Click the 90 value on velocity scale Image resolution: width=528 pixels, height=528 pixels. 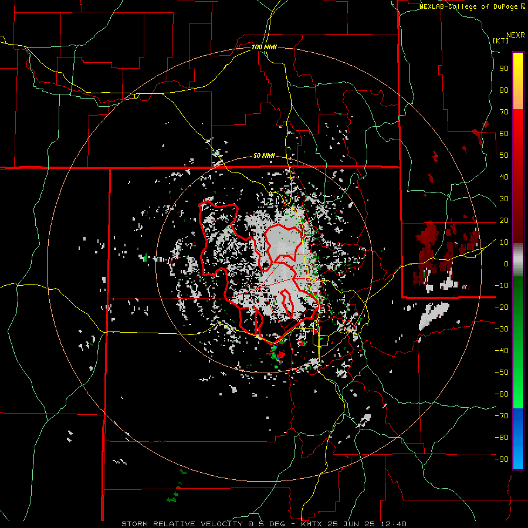pyautogui.click(x=504, y=69)
